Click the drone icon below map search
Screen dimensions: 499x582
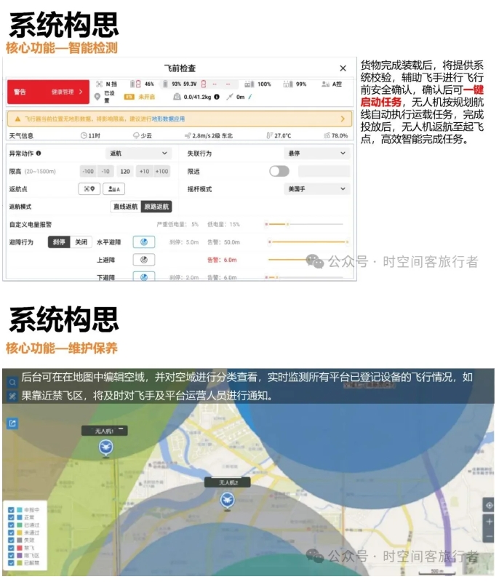(12, 396)
